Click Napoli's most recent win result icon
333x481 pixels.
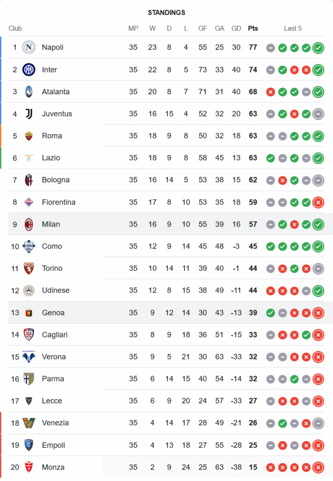(x=318, y=48)
